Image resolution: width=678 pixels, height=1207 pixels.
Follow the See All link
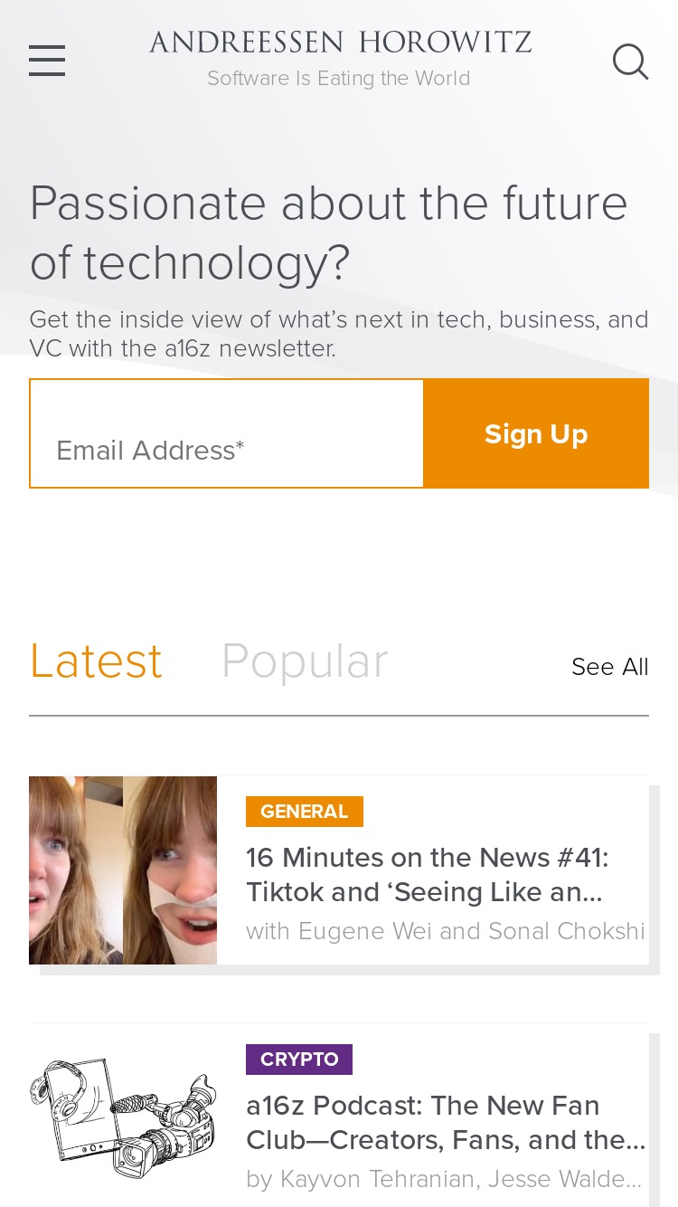[610, 667]
